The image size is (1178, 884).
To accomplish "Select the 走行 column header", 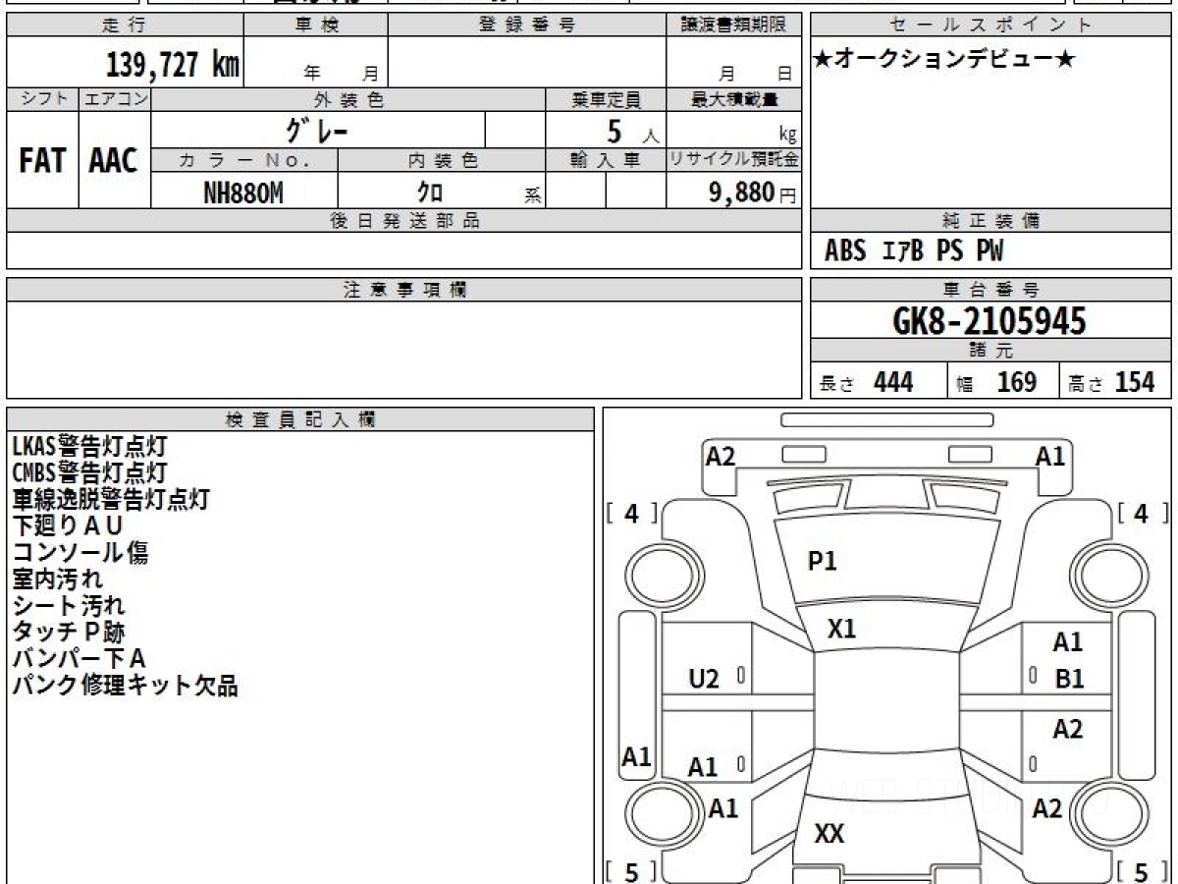I will click(x=125, y=26).
